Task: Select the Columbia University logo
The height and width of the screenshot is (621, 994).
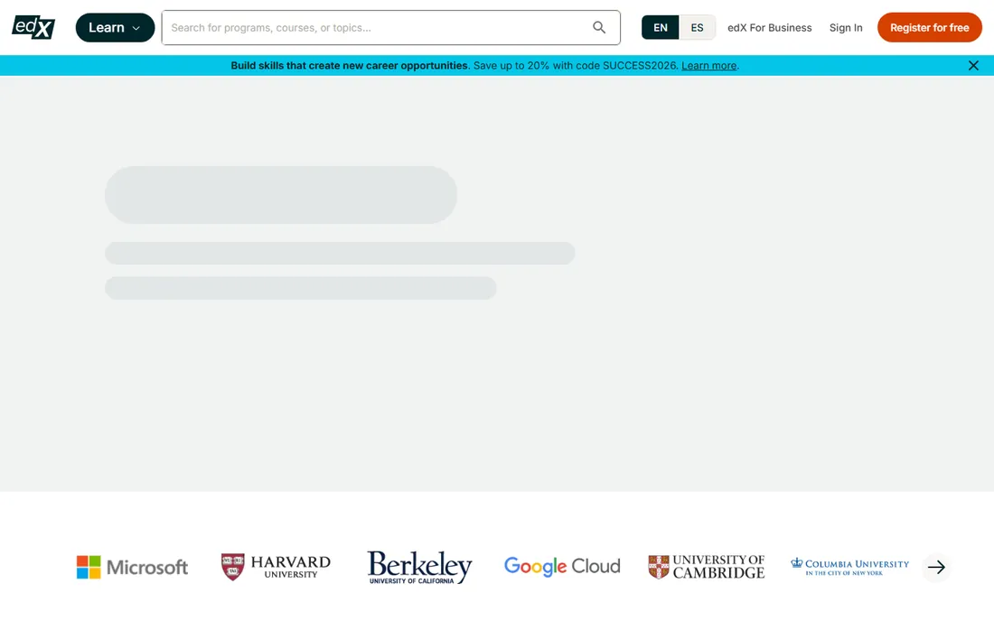Action: pyautogui.click(x=849, y=567)
